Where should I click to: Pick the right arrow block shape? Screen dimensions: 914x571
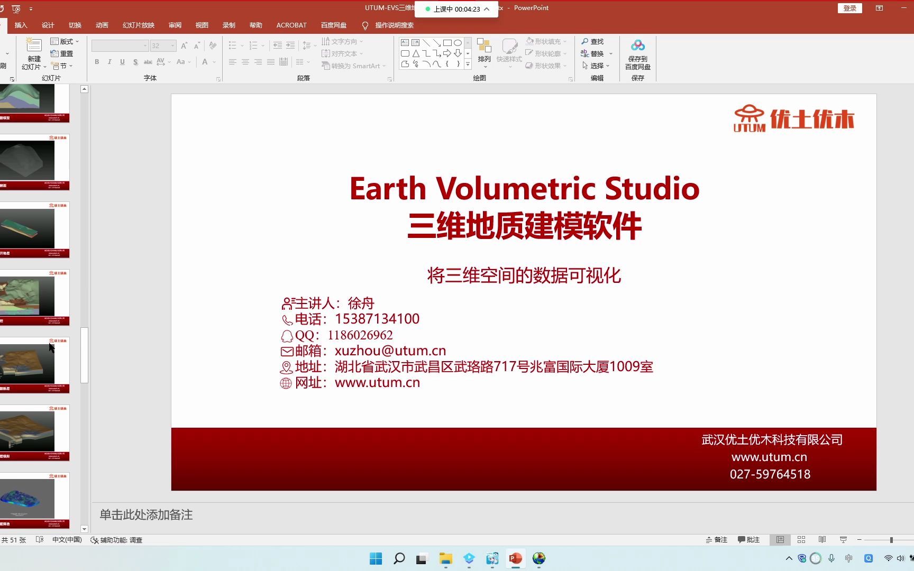tap(447, 53)
